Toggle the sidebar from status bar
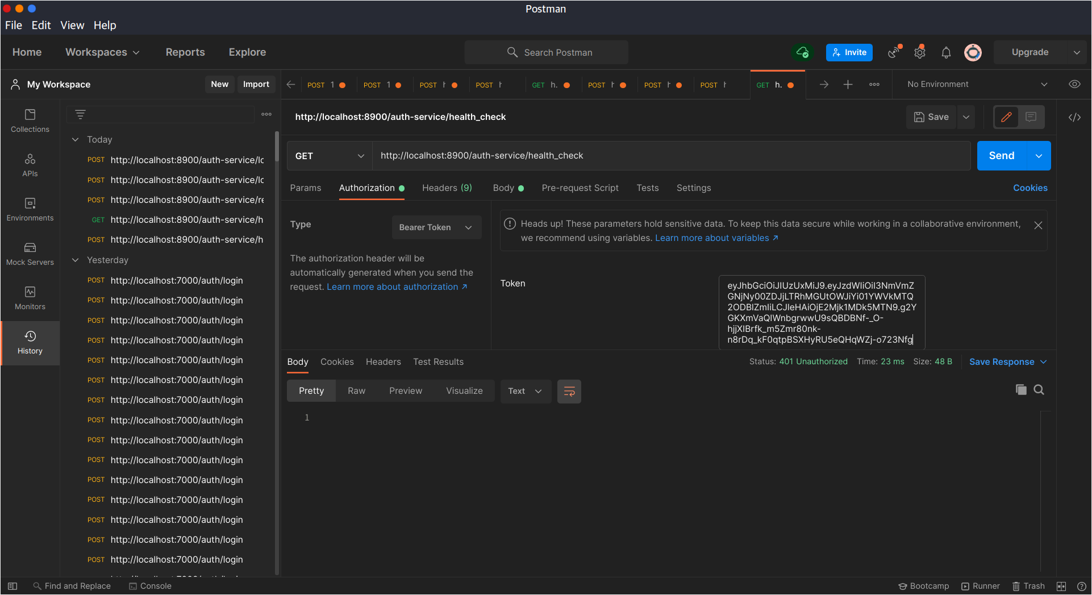1092x595 pixels. coord(12,586)
